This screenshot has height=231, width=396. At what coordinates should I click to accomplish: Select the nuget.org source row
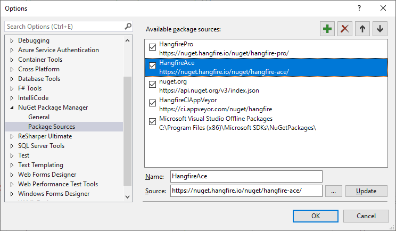266,86
